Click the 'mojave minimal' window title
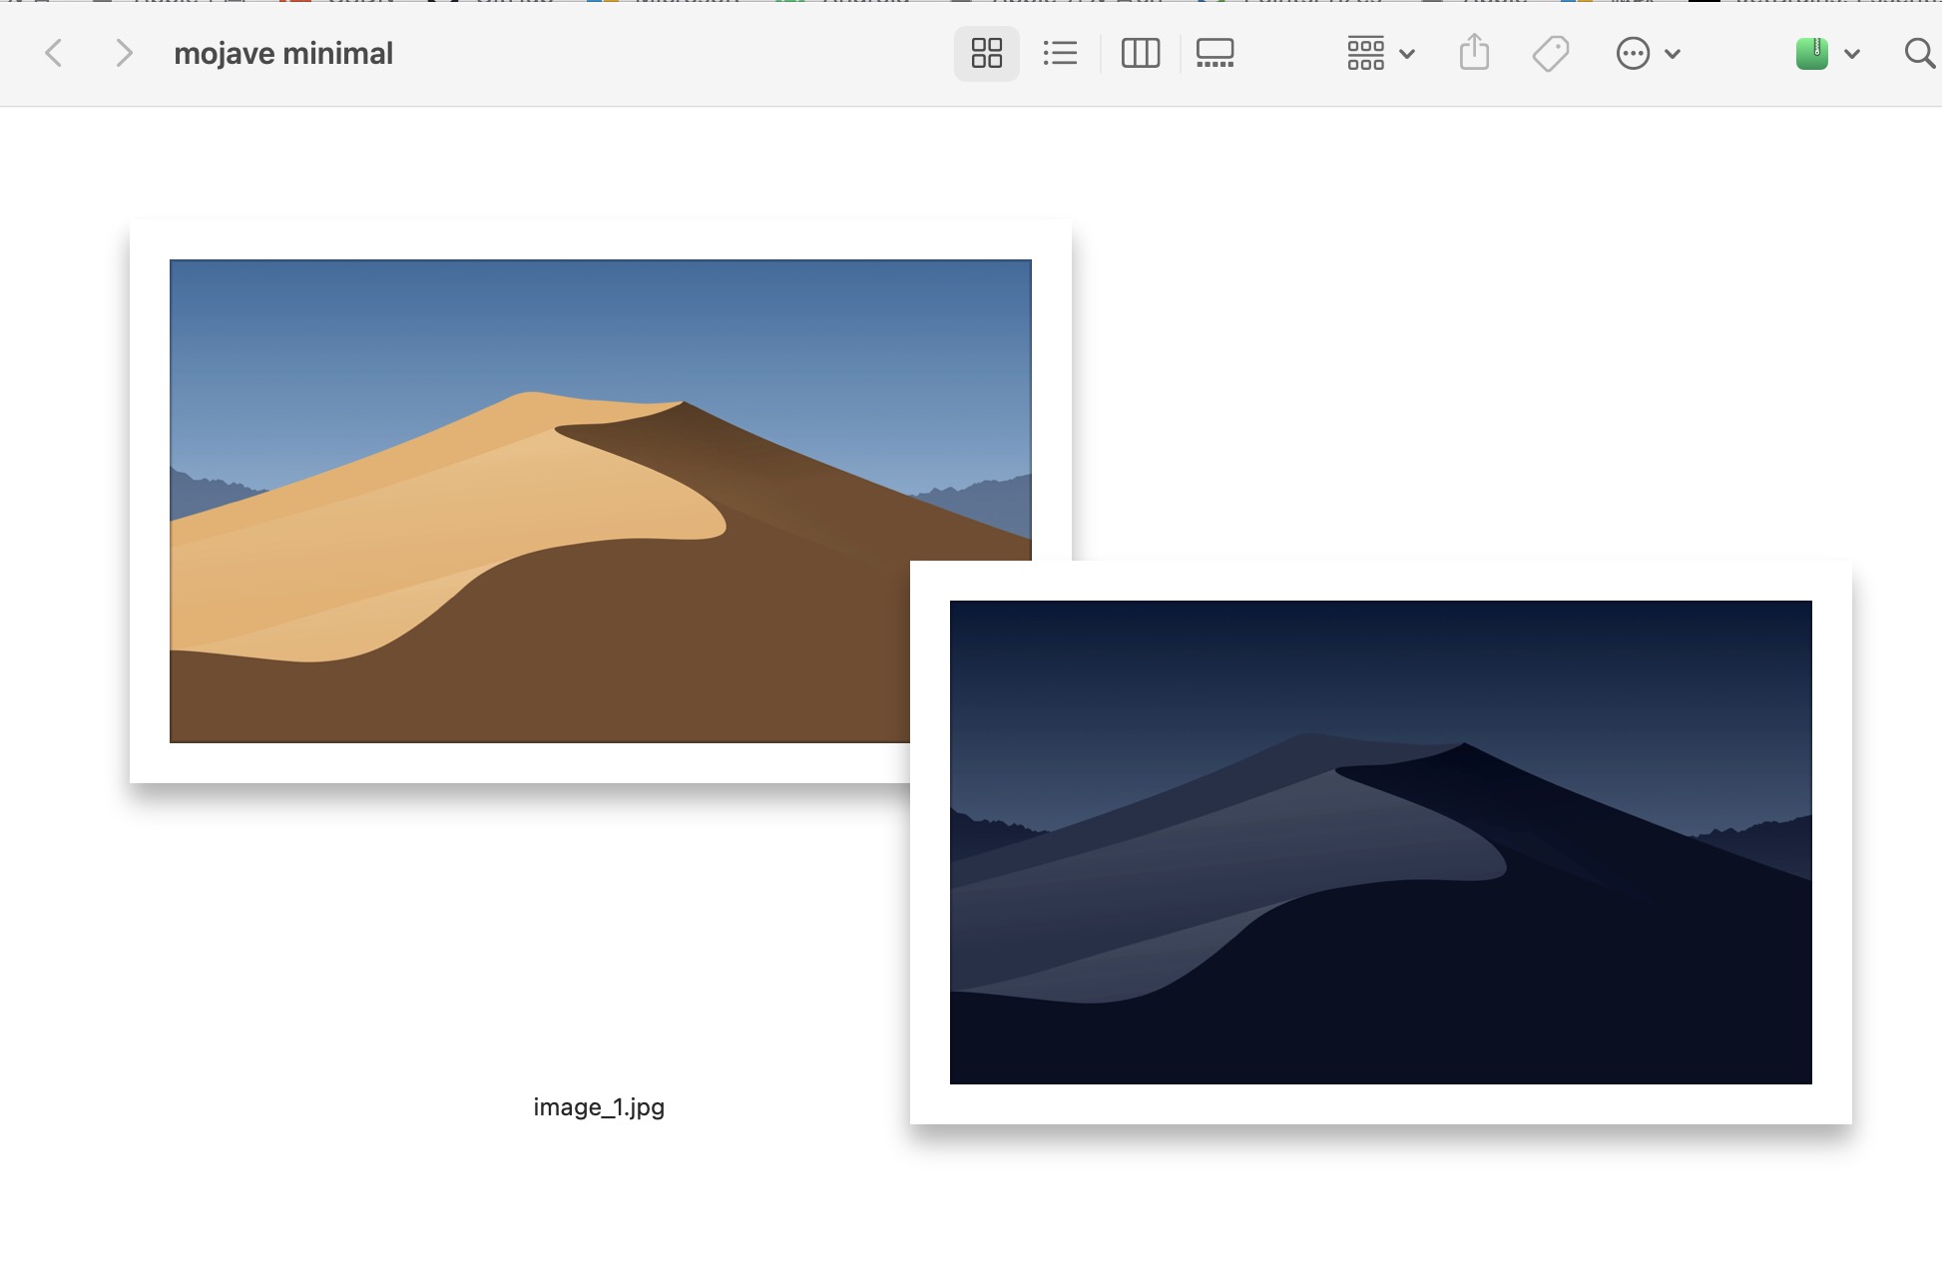Viewport: 1942px width, 1267px height. 283,53
